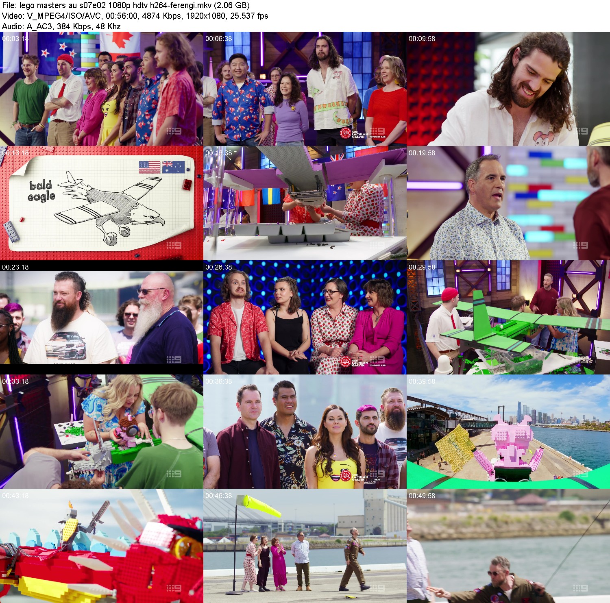Click the 00:26:38 timestamp label
This screenshot has width=610, height=603.
click(x=219, y=267)
